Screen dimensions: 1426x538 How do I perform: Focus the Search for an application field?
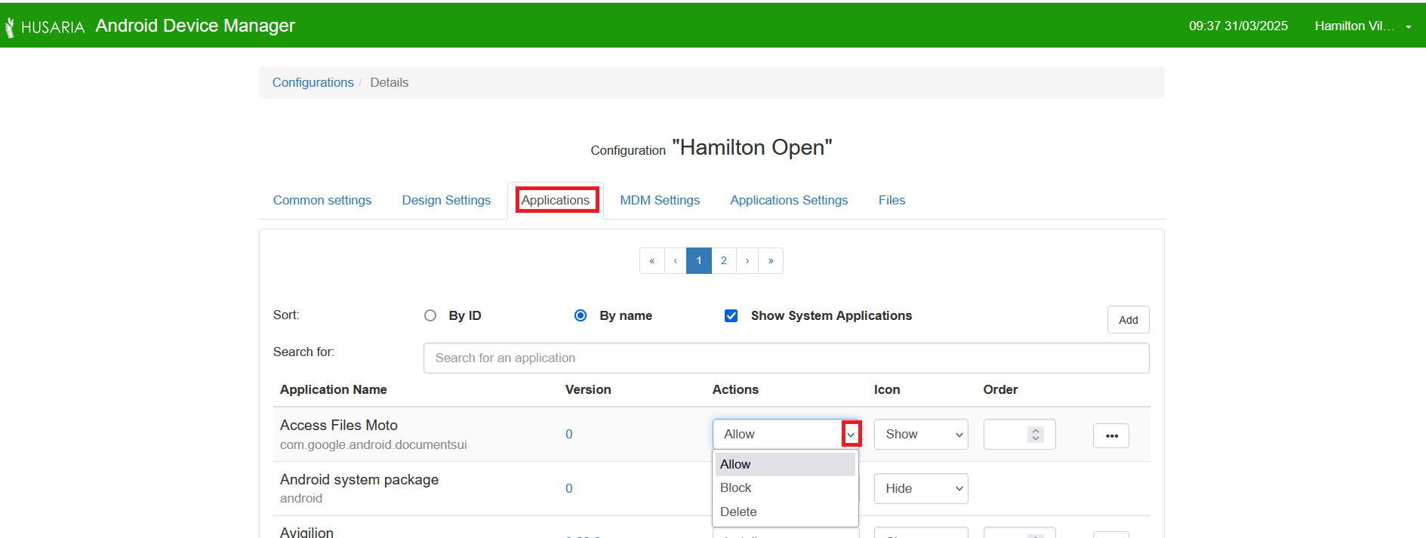pyautogui.click(x=787, y=358)
